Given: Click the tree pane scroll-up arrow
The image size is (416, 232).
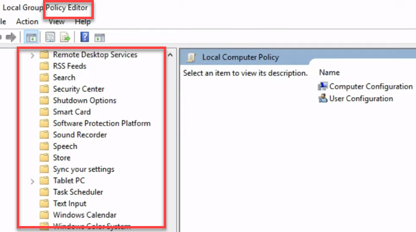Looking at the screenshot, I should click(170, 55).
